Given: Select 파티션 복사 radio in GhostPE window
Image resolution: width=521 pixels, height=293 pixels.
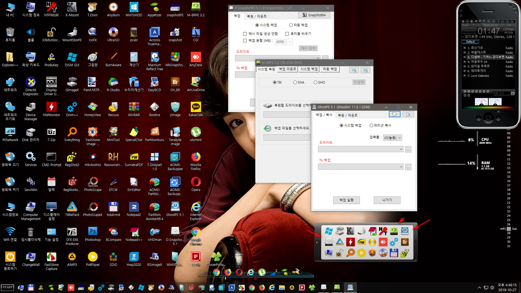Looking at the screenshot, I should (x=380, y=125).
